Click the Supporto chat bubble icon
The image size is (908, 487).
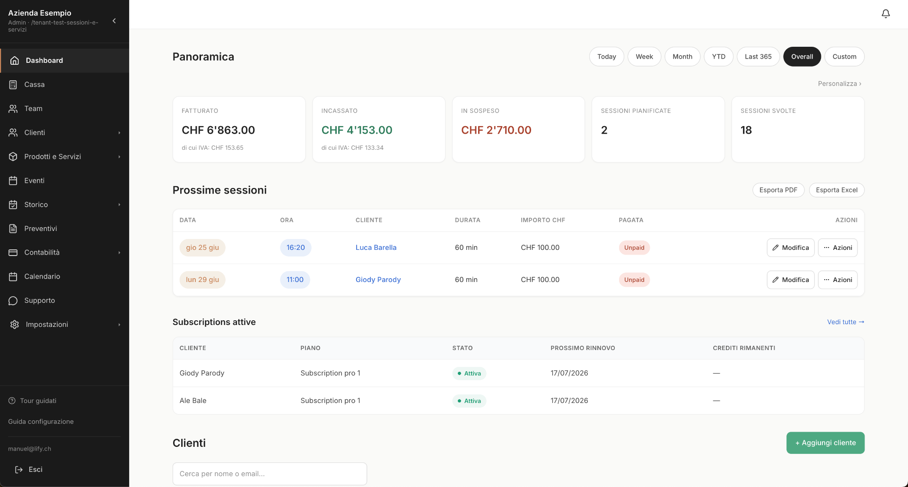coord(13,300)
